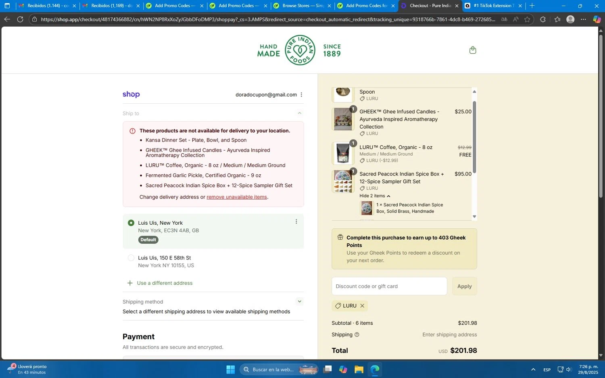Click the Apply discount button
Viewport: 605px width, 378px height.
coord(464,286)
